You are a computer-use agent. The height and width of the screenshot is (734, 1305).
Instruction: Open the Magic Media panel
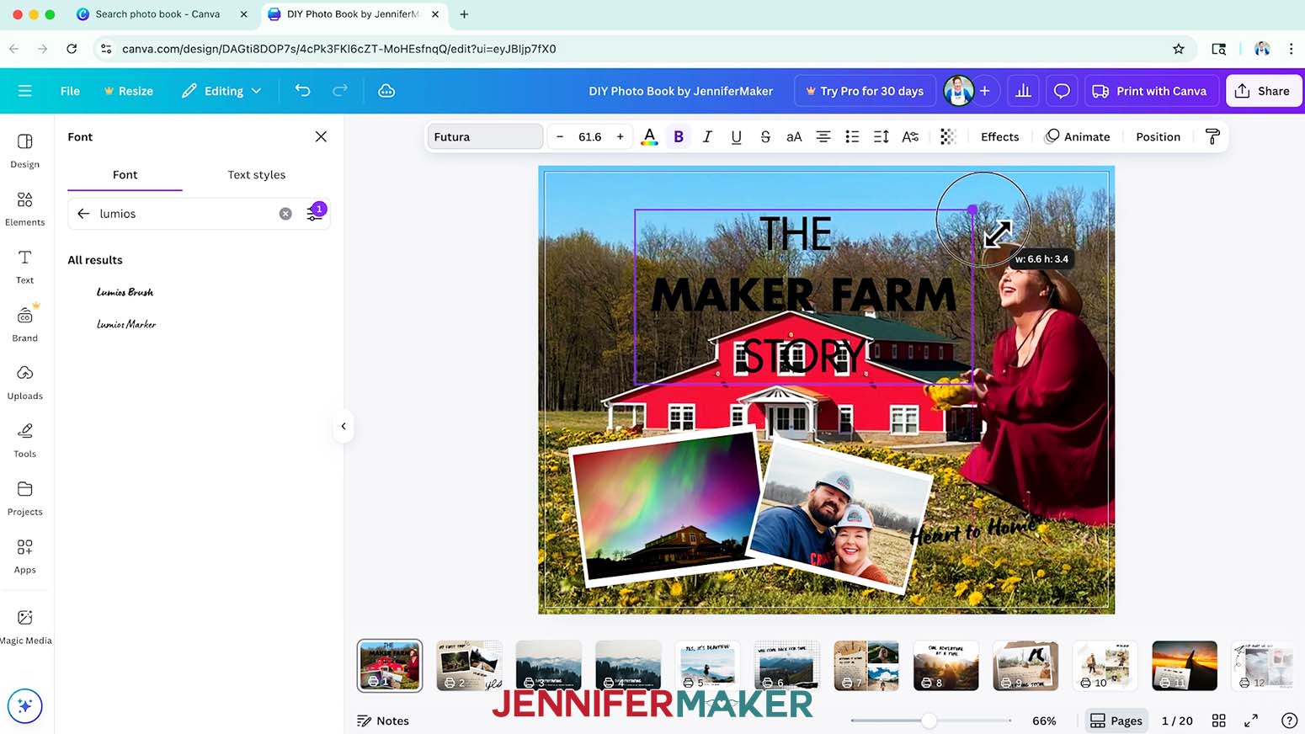25,627
